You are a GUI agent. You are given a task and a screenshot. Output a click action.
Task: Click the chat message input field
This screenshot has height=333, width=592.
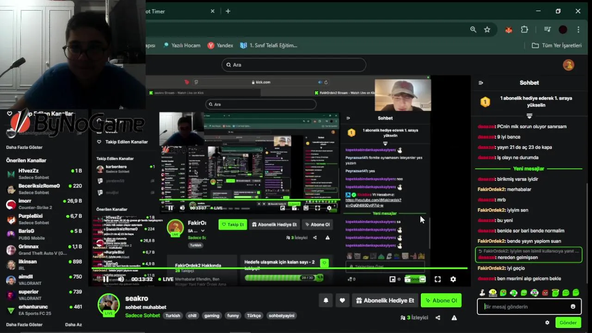tap(529, 306)
